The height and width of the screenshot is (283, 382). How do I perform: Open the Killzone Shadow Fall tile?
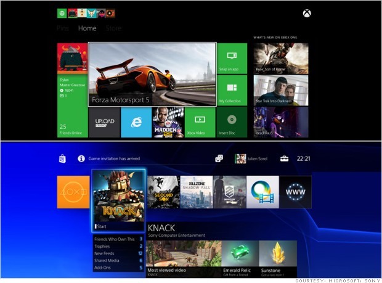pos(197,192)
